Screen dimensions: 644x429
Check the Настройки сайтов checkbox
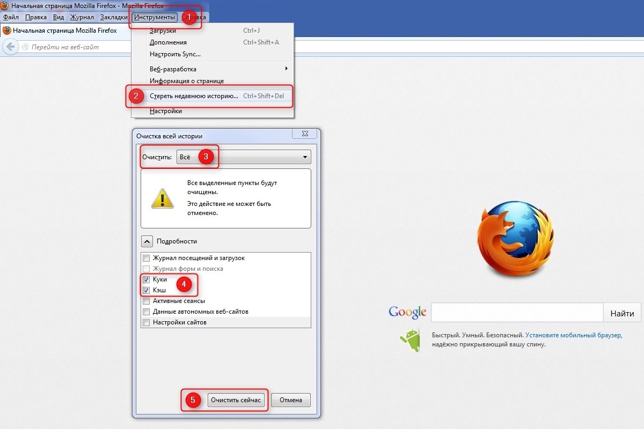tap(146, 322)
